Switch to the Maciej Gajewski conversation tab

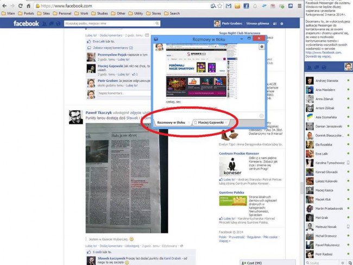tap(211, 123)
